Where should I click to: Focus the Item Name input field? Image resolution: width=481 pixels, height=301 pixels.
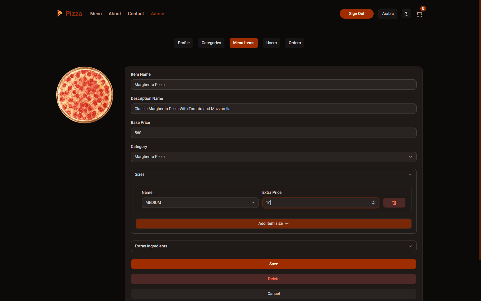273,85
